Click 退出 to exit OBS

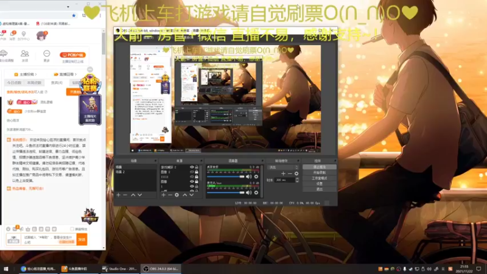click(319, 189)
